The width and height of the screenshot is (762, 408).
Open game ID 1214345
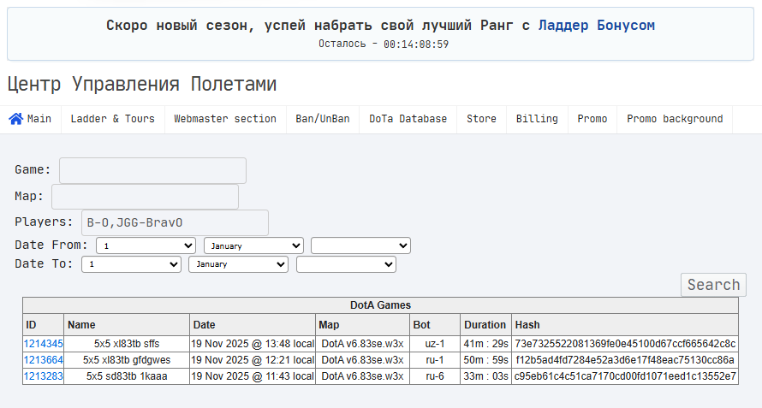click(43, 344)
